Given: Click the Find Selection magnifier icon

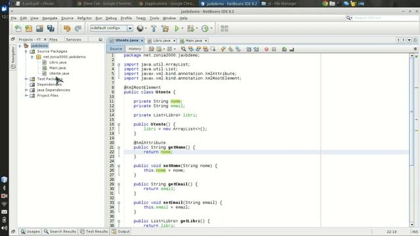Looking at the screenshot, I should tap(183, 49).
